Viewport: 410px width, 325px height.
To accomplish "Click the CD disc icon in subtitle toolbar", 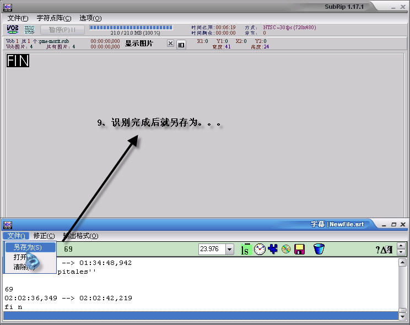I will [286, 249].
